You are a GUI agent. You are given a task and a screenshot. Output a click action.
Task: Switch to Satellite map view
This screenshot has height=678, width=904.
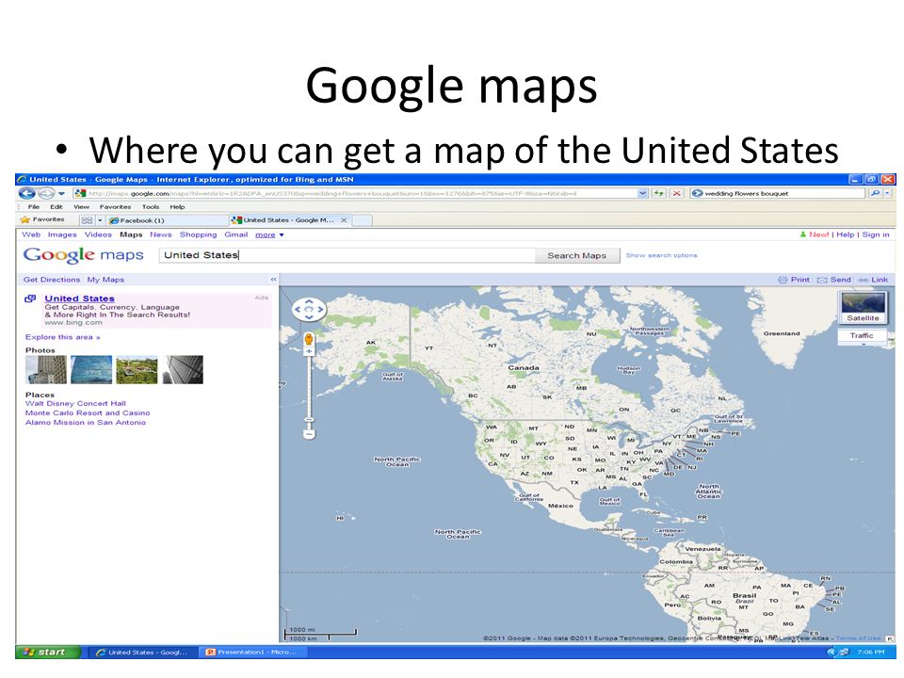click(x=863, y=307)
